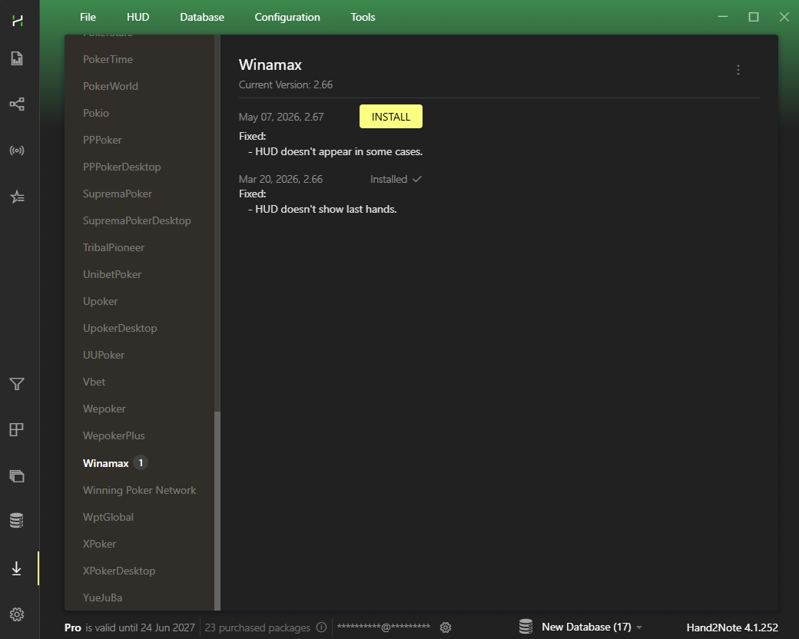Select SupremaPokerDesktop in the room list
The width and height of the screenshot is (799, 639).
pos(137,220)
